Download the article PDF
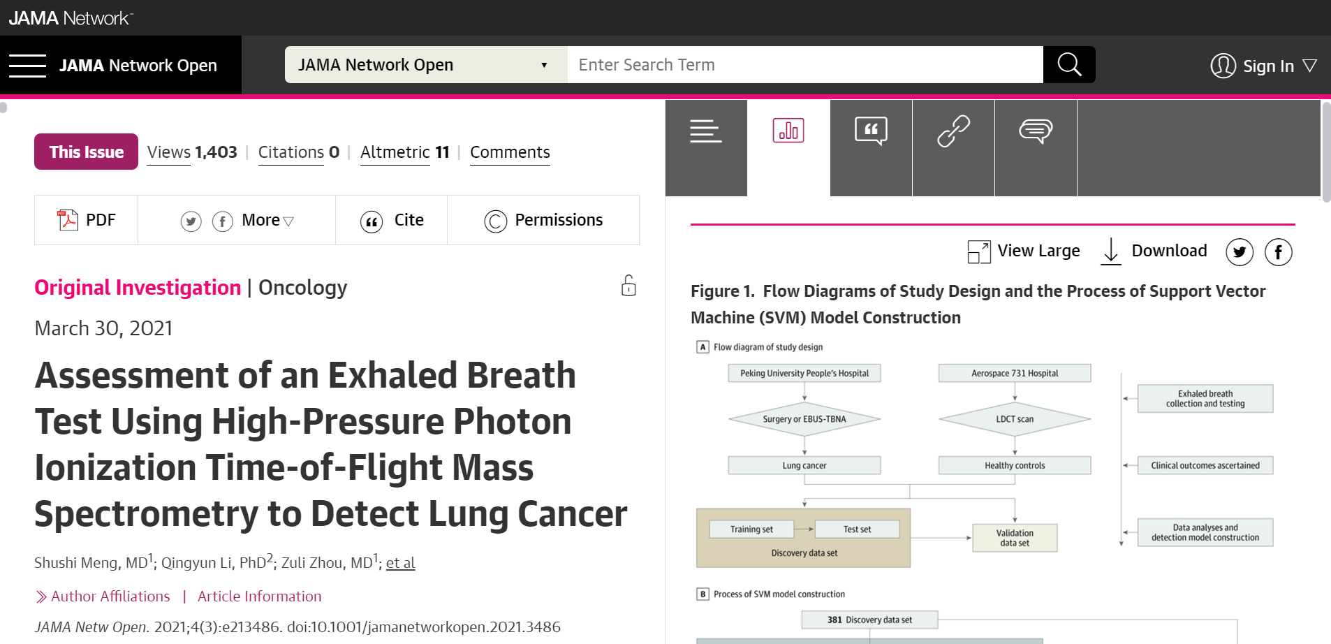The image size is (1331, 644). coord(87,220)
